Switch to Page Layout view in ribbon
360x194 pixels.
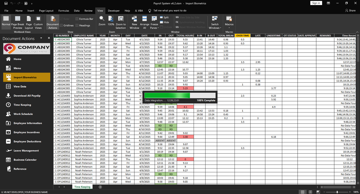coord(29,22)
